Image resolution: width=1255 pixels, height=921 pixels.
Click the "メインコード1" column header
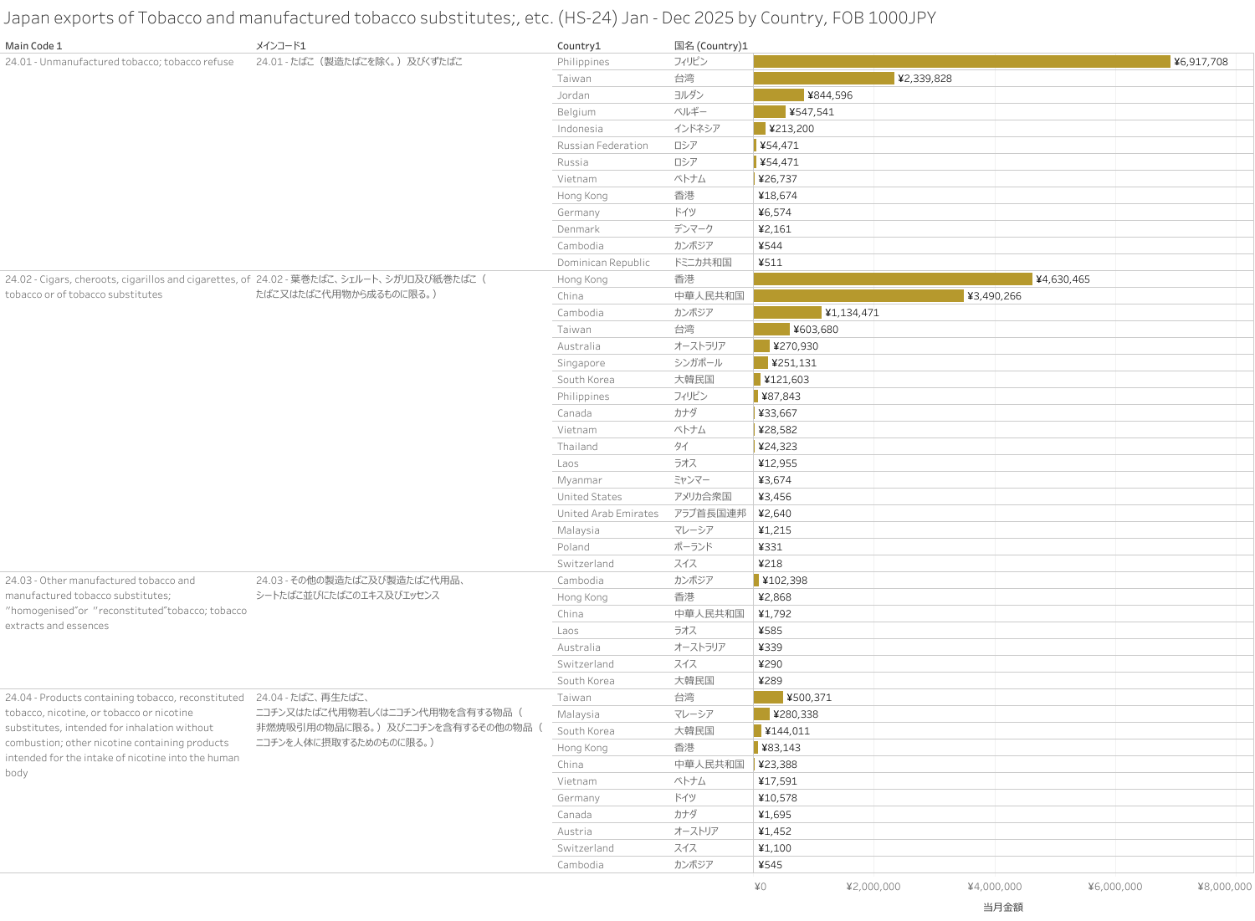click(x=281, y=46)
